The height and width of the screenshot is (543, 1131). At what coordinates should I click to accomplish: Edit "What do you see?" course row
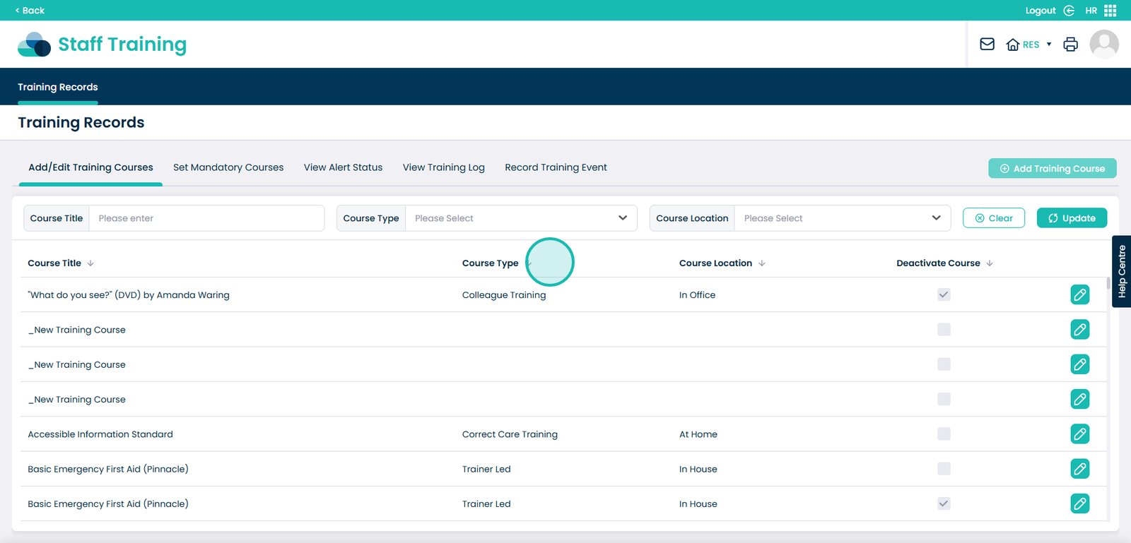click(1079, 294)
